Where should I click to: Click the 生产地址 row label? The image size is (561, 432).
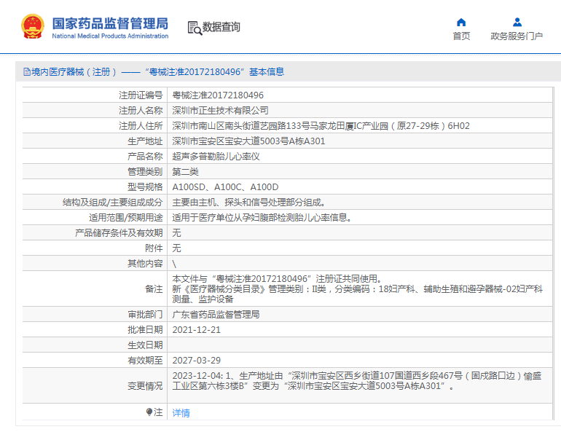tap(145, 141)
